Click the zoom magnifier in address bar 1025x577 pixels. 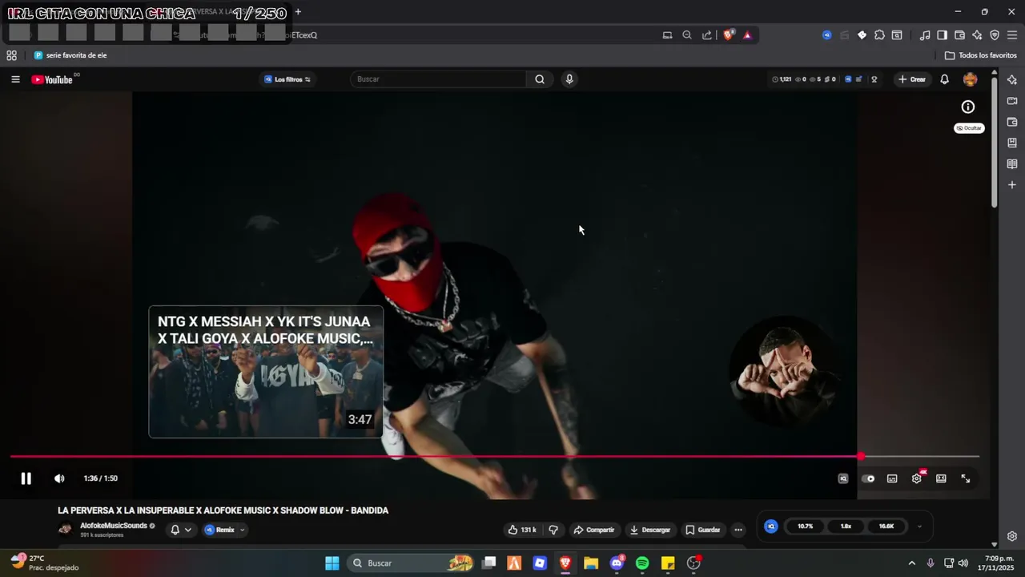(687, 34)
